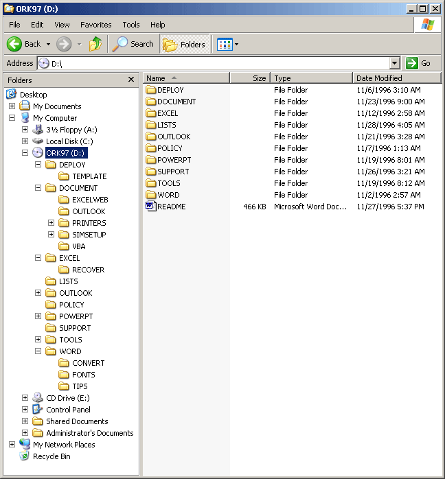This screenshot has height=479, width=445.
Task: Open the View menu
Action: (62, 25)
